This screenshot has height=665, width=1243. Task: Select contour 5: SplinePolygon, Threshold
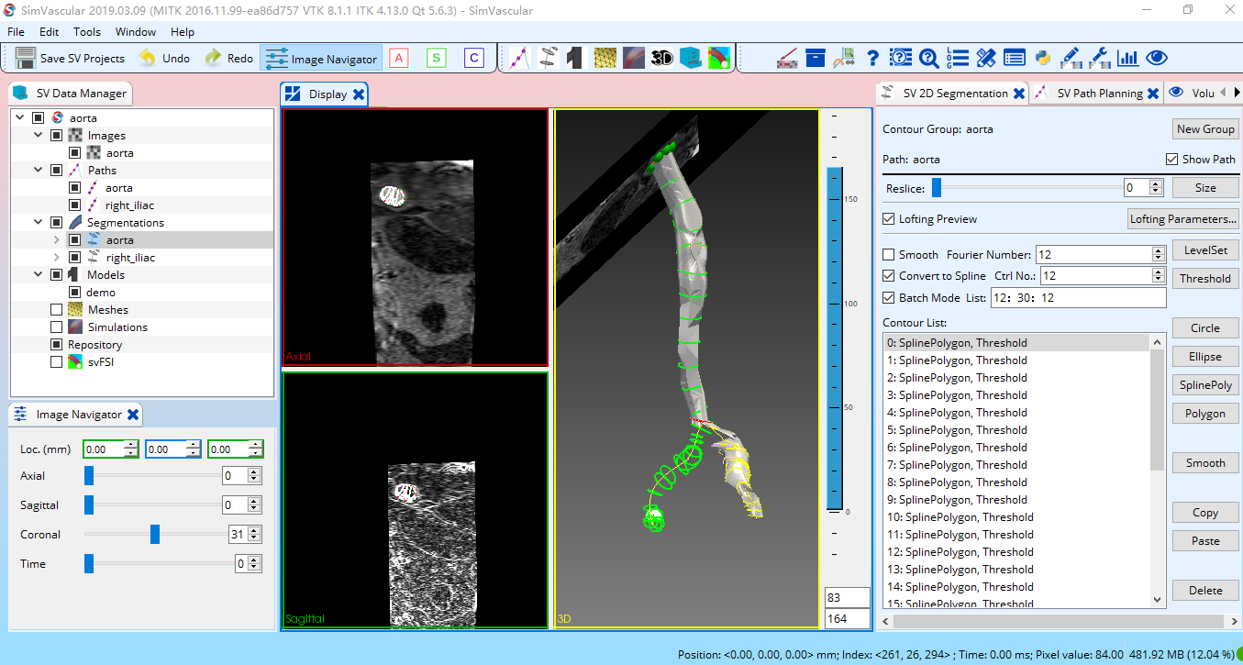[x=1016, y=430]
